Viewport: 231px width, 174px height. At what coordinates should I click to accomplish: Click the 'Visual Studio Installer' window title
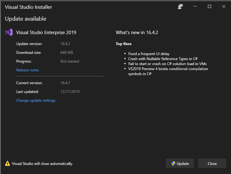[28, 7]
